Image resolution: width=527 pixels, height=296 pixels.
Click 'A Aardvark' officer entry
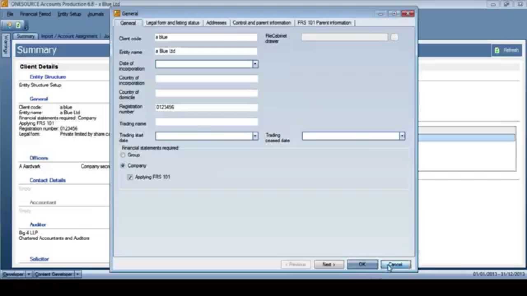(x=30, y=166)
